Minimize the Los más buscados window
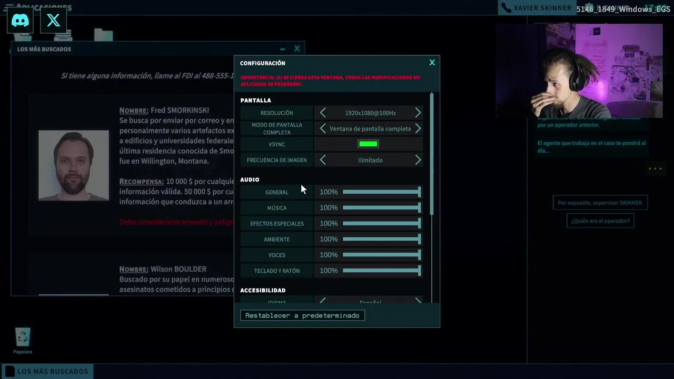The image size is (674, 379). pyautogui.click(x=283, y=49)
